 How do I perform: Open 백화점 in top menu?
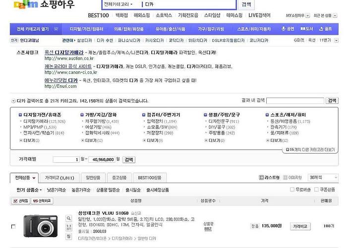[x=122, y=15]
